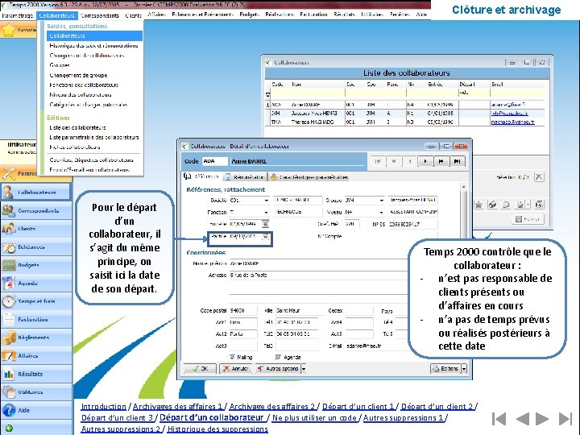Open Budgets in the left sidebar
This screenshot has width=580, height=435.
click(x=36, y=265)
